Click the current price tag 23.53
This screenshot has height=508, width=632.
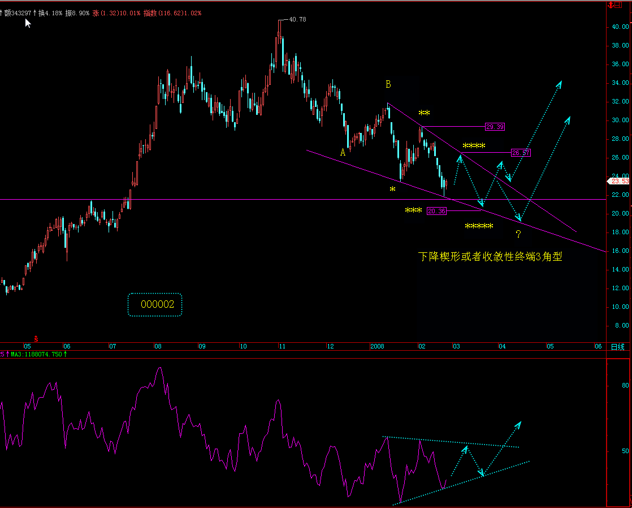tap(618, 181)
